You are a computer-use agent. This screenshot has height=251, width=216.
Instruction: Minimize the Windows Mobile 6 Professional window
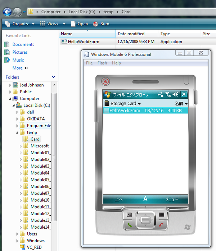click(x=180, y=53)
